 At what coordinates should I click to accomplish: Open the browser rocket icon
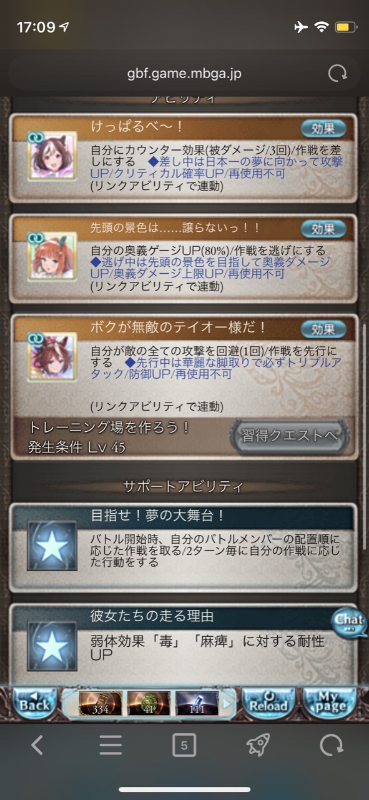tap(257, 745)
